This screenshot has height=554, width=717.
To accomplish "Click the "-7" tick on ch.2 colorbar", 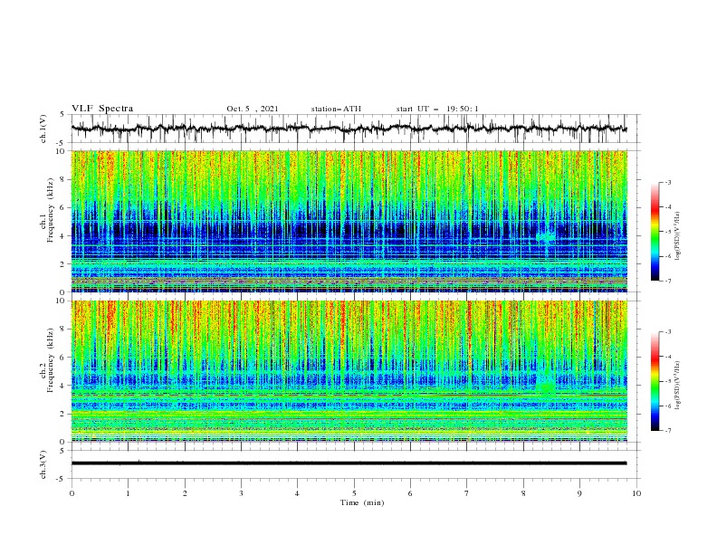I will tap(667, 431).
